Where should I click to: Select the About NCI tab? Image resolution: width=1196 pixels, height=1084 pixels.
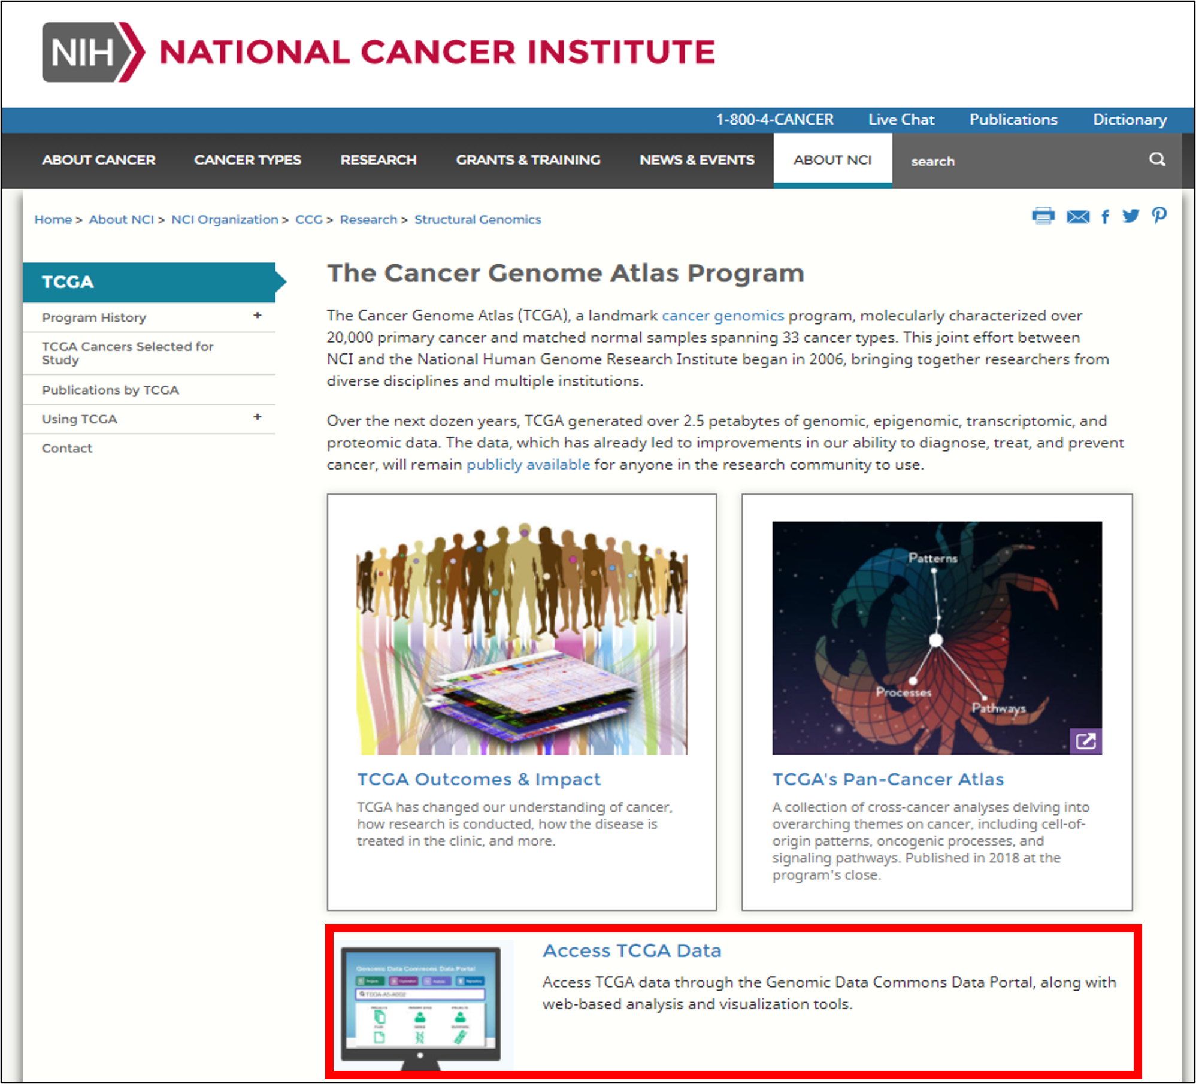[x=832, y=160]
